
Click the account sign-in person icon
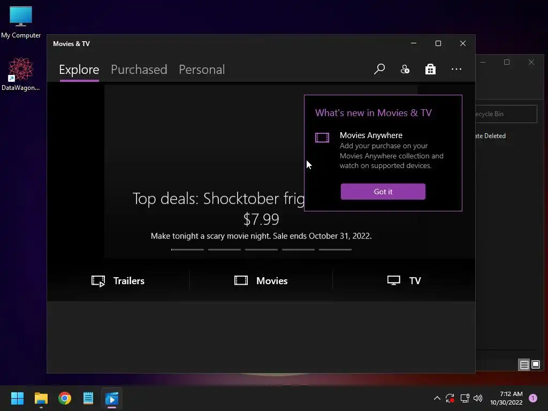point(405,69)
